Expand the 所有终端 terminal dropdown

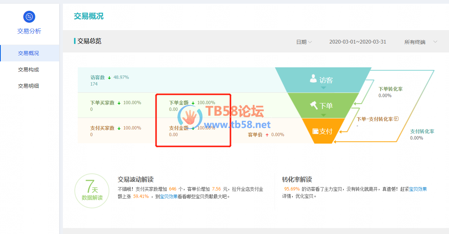pos(421,42)
